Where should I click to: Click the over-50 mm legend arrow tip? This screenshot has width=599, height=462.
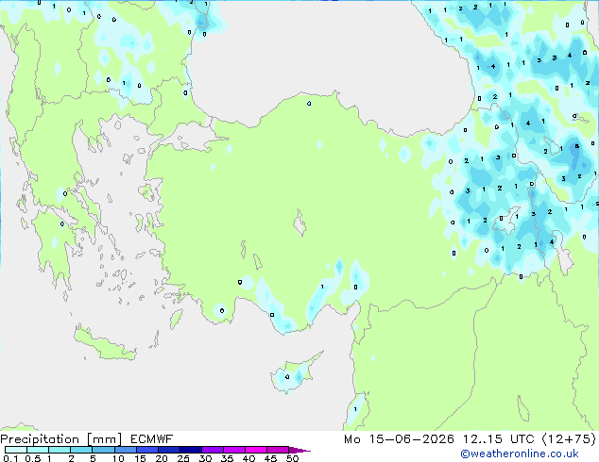coord(299,450)
